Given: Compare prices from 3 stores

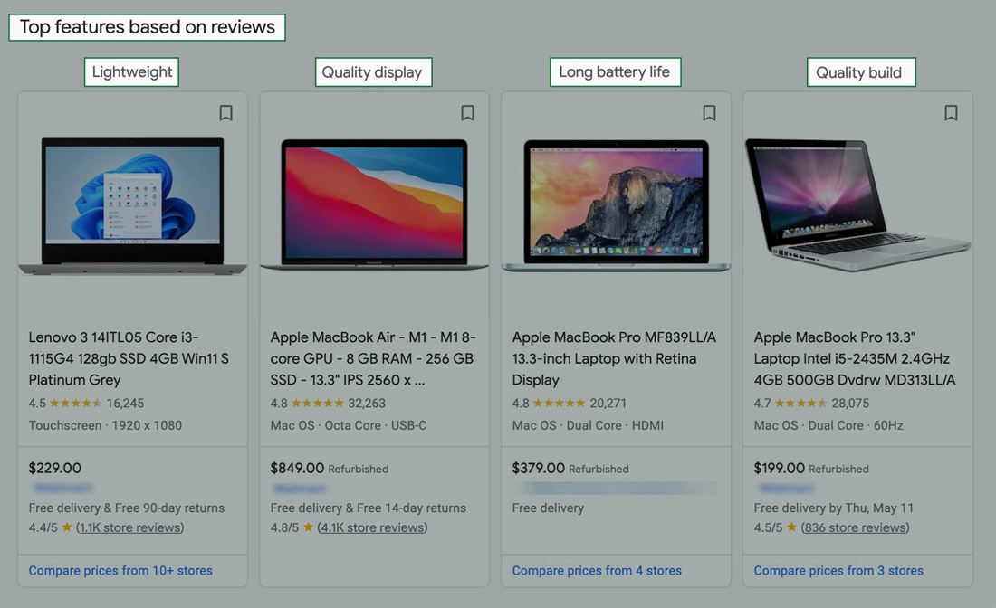Looking at the screenshot, I should 838,571.
